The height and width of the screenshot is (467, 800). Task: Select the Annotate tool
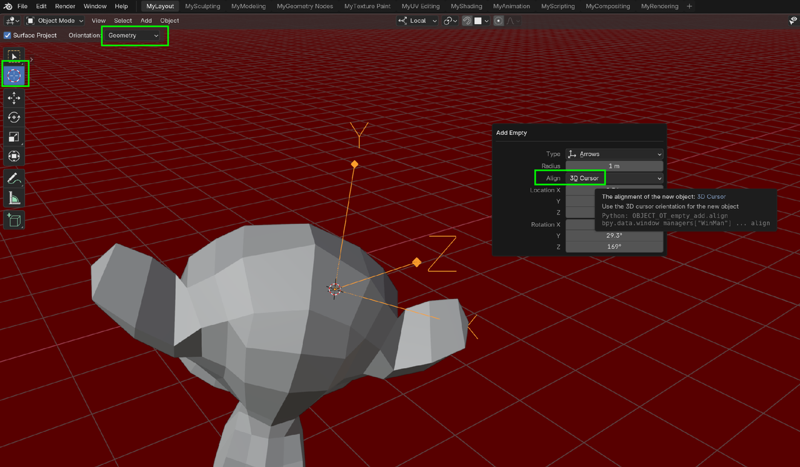coord(14,178)
